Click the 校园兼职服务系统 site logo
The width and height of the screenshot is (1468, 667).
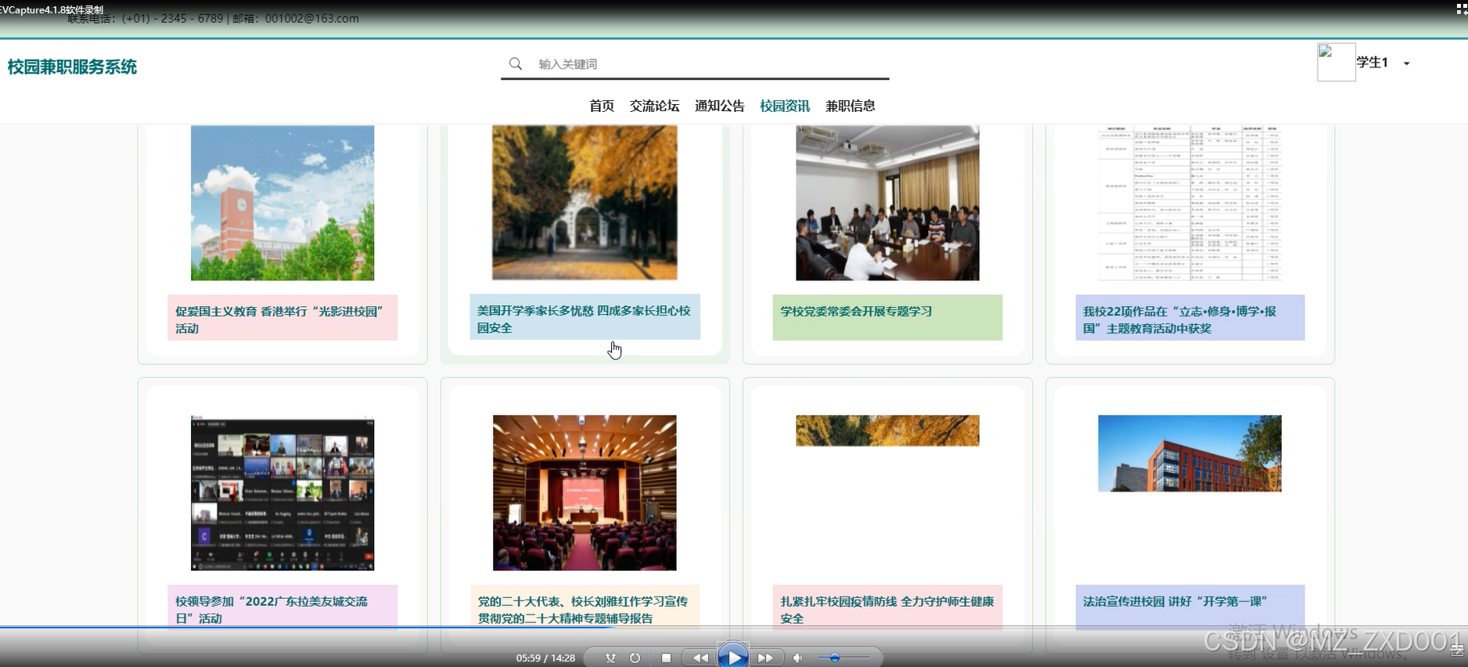pos(72,67)
